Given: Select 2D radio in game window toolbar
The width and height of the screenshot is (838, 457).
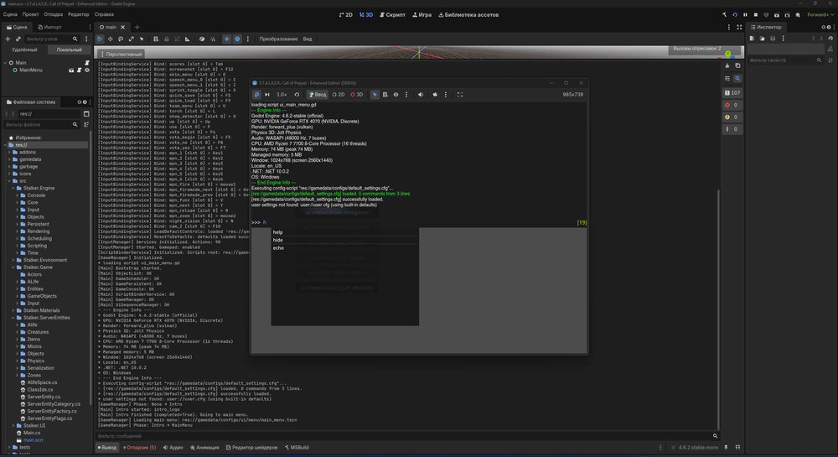Looking at the screenshot, I should 339,95.
